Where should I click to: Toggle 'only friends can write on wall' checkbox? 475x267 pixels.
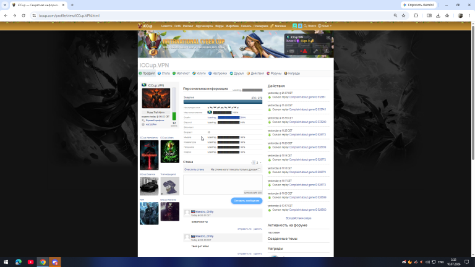click(259, 169)
